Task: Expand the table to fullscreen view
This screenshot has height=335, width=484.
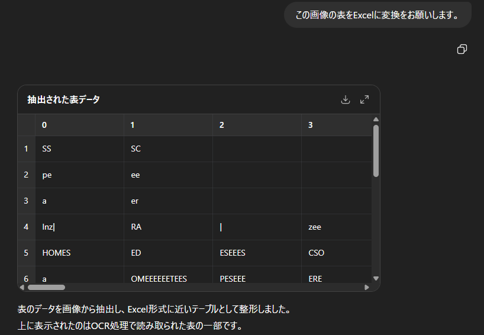Action: [364, 99]
